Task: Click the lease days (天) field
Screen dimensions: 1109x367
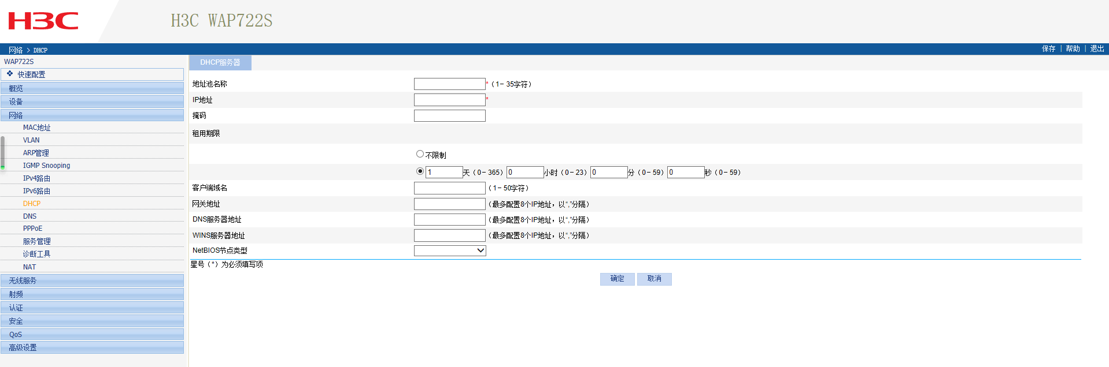Action: pyautogui.click(x=444, y=172)
